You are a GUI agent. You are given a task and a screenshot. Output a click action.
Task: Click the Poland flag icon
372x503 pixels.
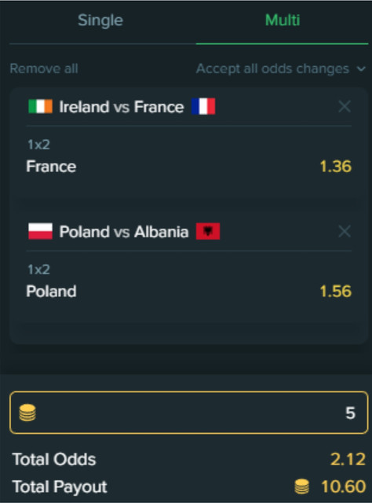tap(40, 231)
